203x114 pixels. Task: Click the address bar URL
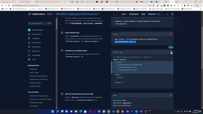[x=27, y=6]
